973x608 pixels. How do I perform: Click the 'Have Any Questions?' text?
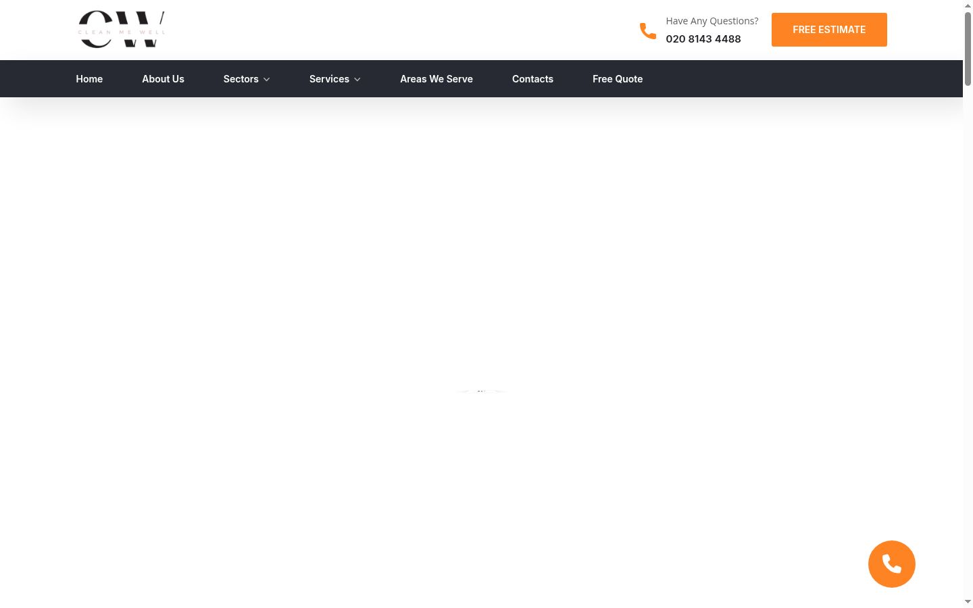[x=712, y=21]
